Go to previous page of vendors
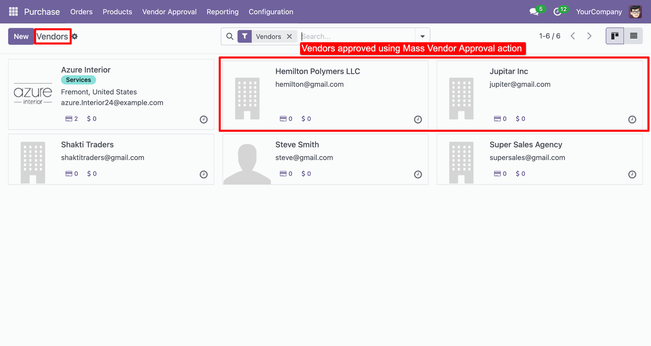Image resolution: width=651 pixels, height=346 pixels. click(573, 36)
